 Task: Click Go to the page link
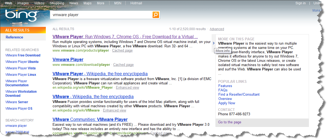click(230, 122)
